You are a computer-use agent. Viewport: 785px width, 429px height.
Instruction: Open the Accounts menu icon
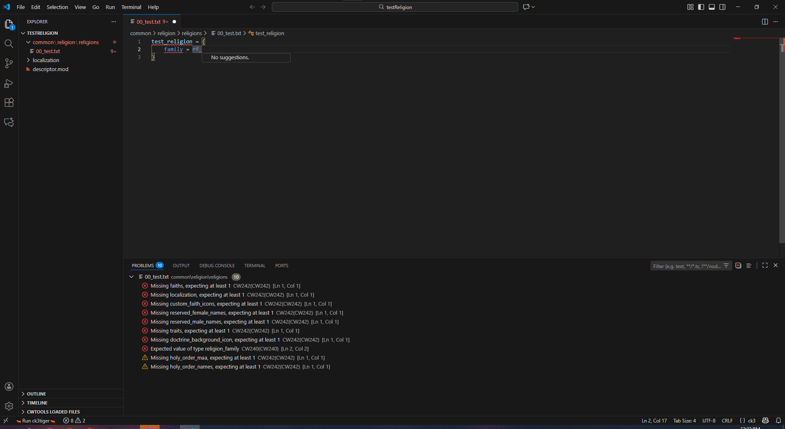(x=9, y=387)
